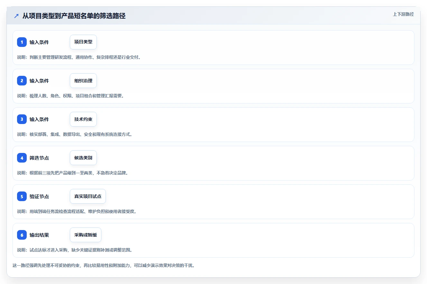Image resolution: width=427 pixels, height=284 pixels.
Task: Click the step number 6 badge
Action: (x=22, y=235)
